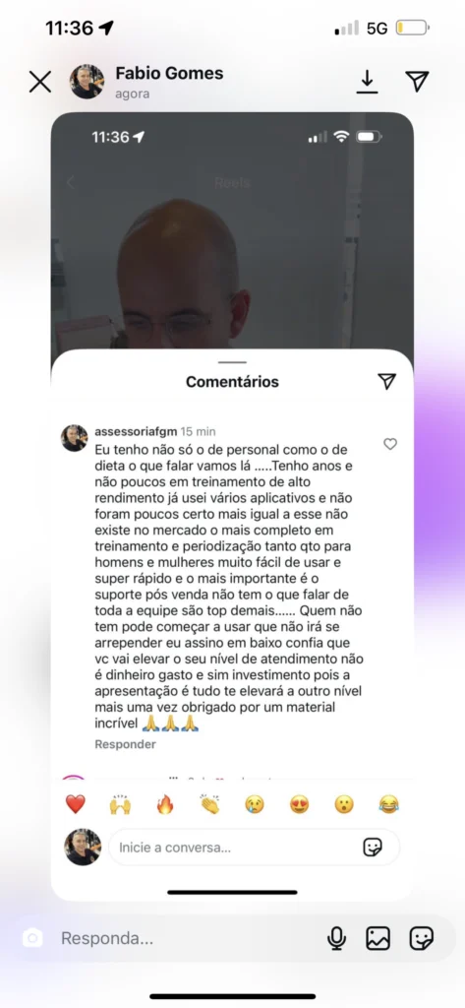Open sticker picker in conversation field
The width and height of the screenshot is (465, 1008).
point(374,848)
